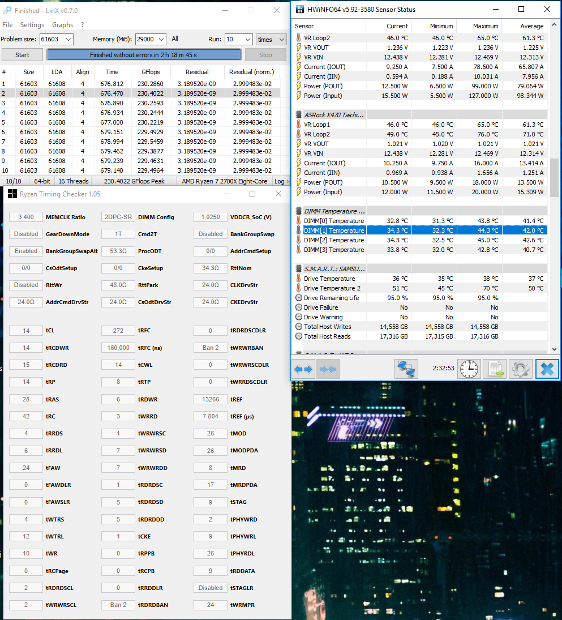Open LinX Run count dropdown

248,39
